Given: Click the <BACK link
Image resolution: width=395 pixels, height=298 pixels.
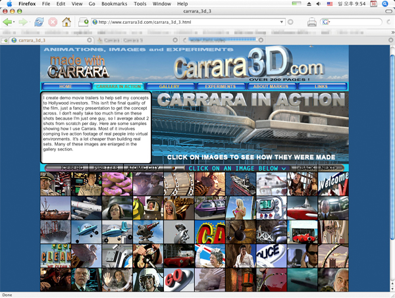Looking at the screenshot, I should [306, 168].
